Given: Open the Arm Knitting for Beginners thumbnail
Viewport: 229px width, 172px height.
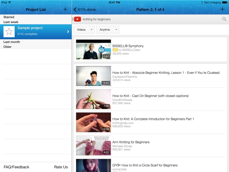Looking at the screenshot, I should click(x=93, y=145).
